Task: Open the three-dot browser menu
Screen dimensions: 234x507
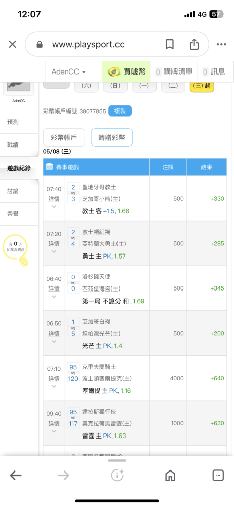Action: [x=221, y=44]
